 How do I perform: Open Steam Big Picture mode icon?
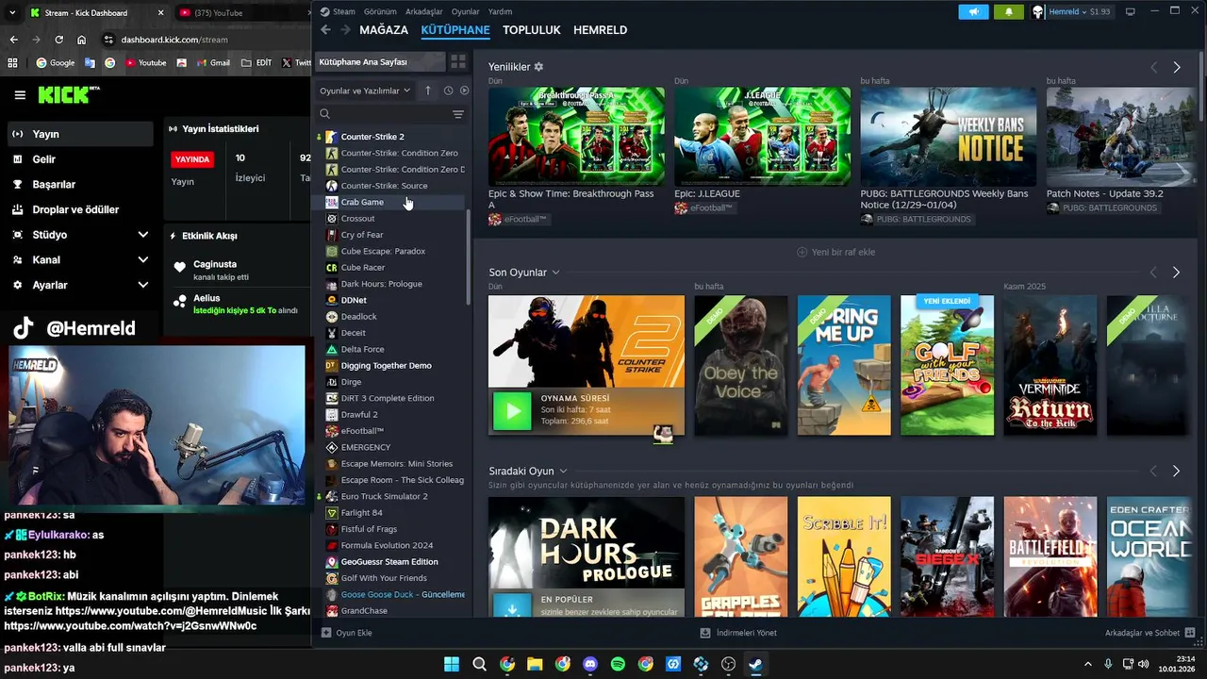click(1130, 11)
